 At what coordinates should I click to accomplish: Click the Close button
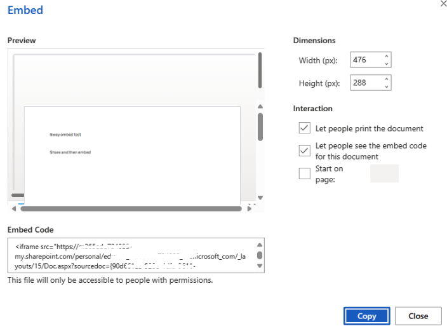418,316
